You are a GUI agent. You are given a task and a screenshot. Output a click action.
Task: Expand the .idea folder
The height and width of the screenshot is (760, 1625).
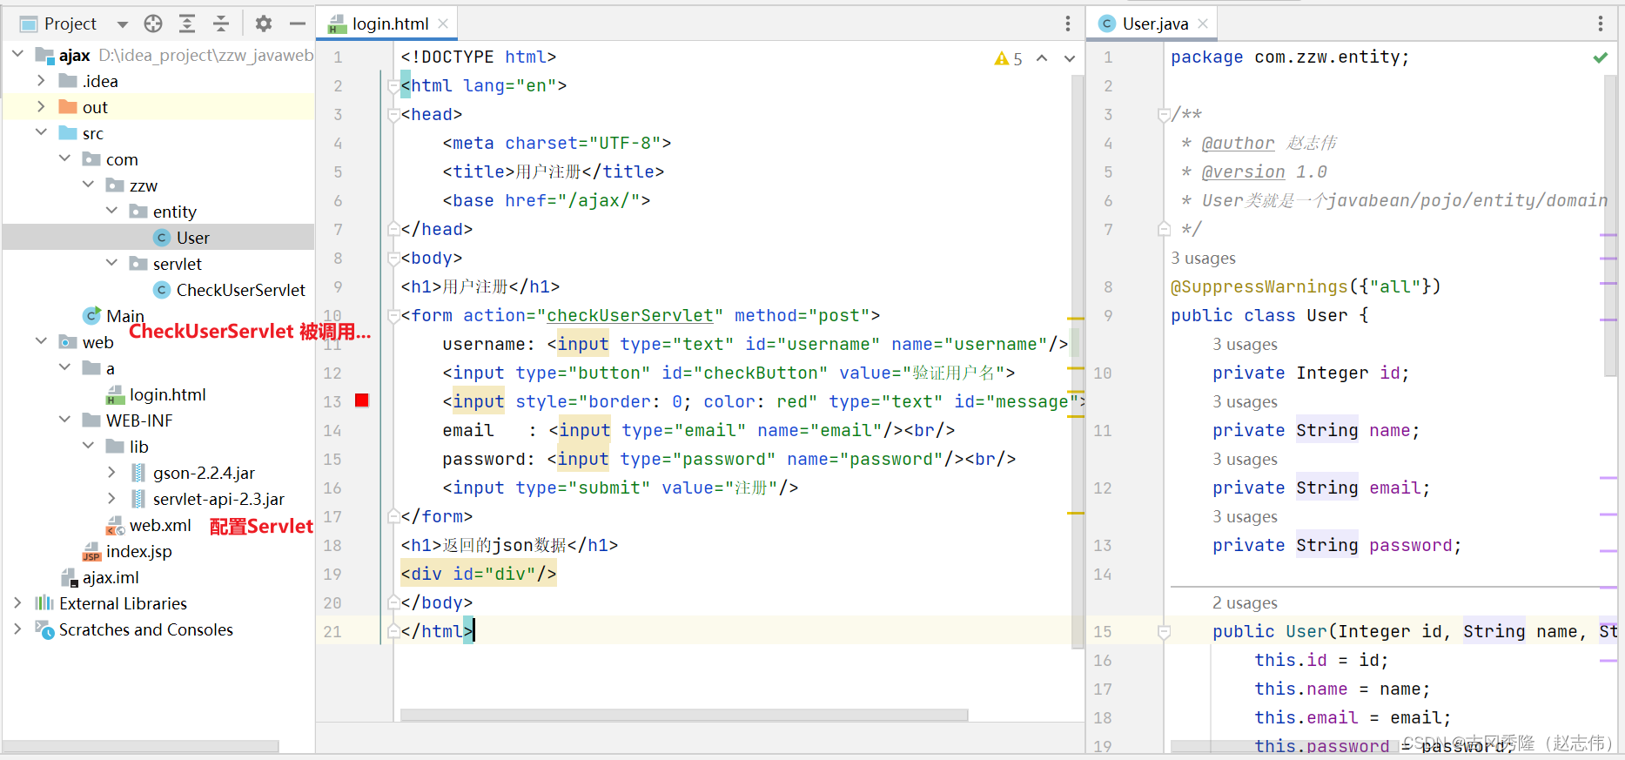[x=41, y=80]
